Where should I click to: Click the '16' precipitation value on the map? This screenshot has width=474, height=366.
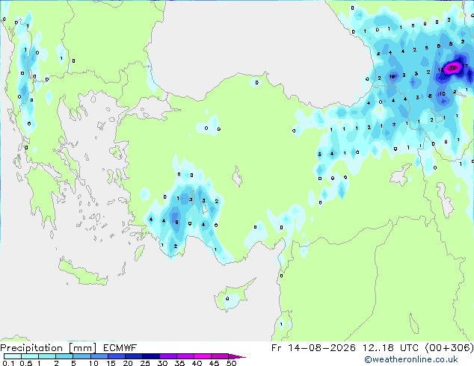point(392,76)
